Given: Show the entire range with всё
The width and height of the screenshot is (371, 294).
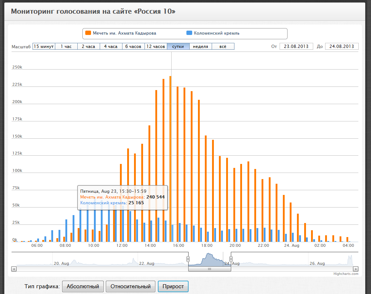Looking at the screenshot, I should tap(223, 46).
